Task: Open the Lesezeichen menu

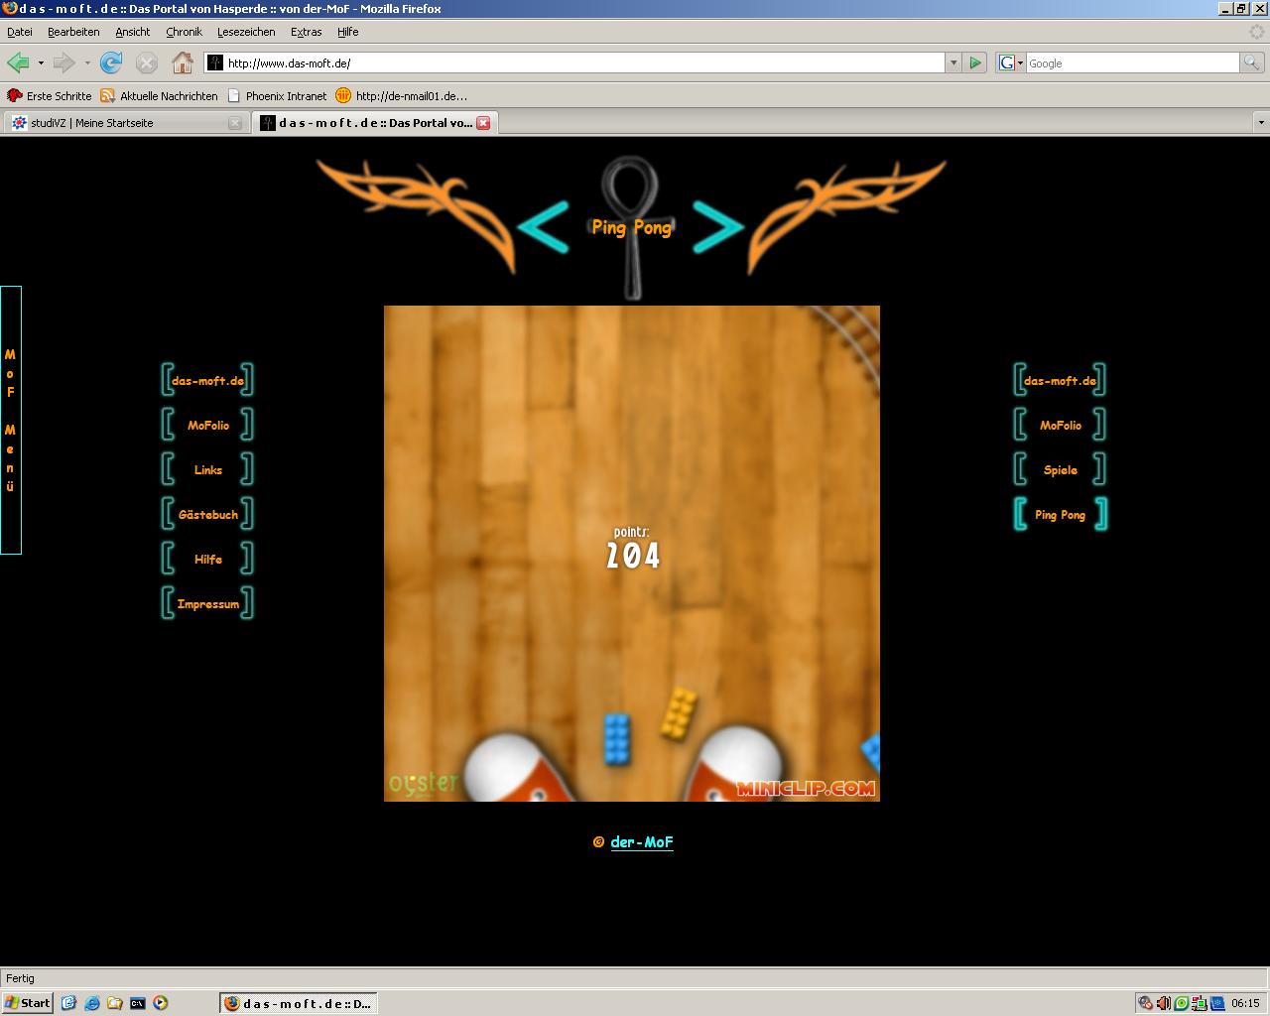Action: click(x=246, y=32)
